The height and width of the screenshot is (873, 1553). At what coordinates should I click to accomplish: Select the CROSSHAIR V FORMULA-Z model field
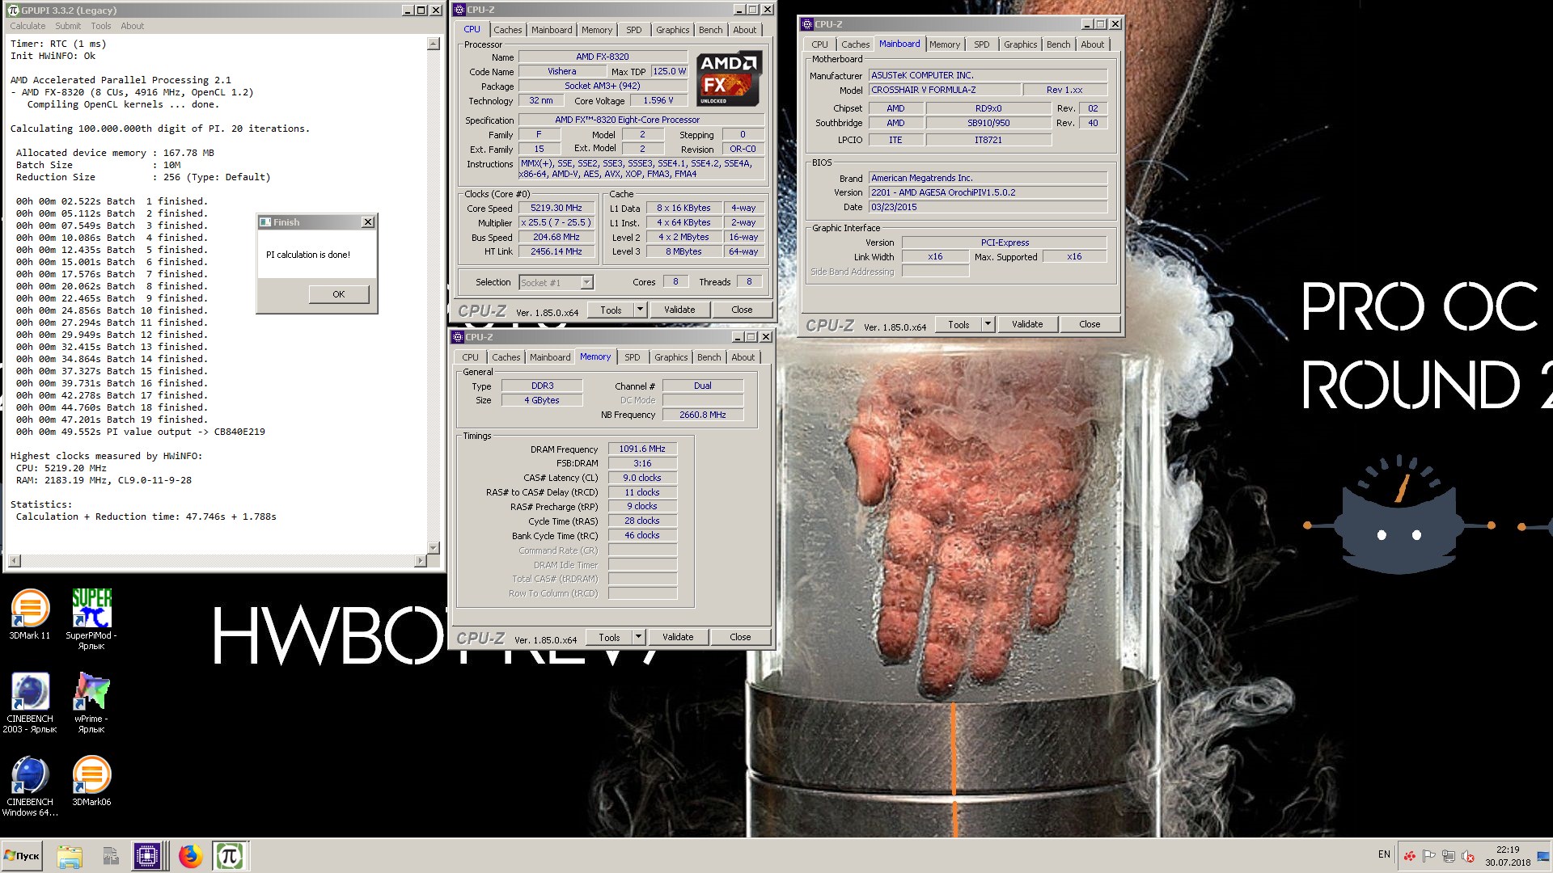tap(943, 90)
